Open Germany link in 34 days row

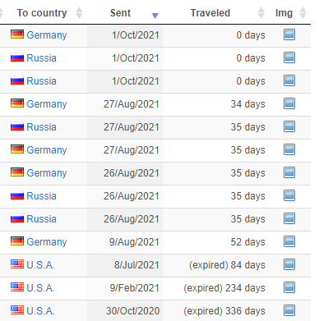pyautogui.click(x=47, y=104)
